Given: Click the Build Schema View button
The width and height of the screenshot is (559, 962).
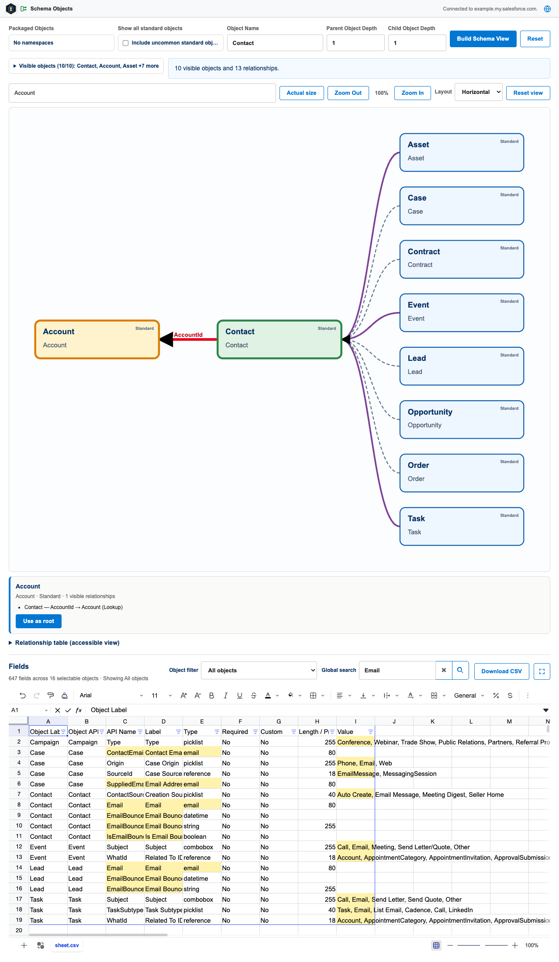Looking at the screenshot, I should tap(483, 39).
